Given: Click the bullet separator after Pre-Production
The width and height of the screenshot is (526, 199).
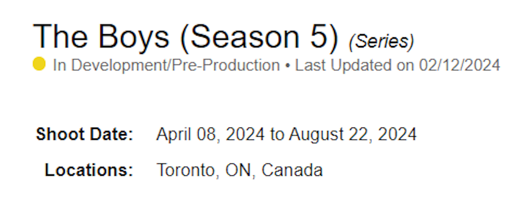Looking at the screenshot, I should (x=287, y=66).
